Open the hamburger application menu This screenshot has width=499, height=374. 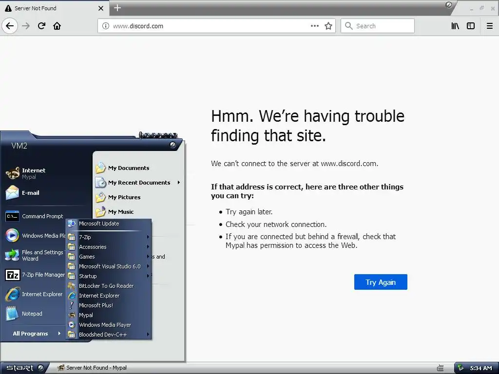pyautogui.click(x=490, y=26)
